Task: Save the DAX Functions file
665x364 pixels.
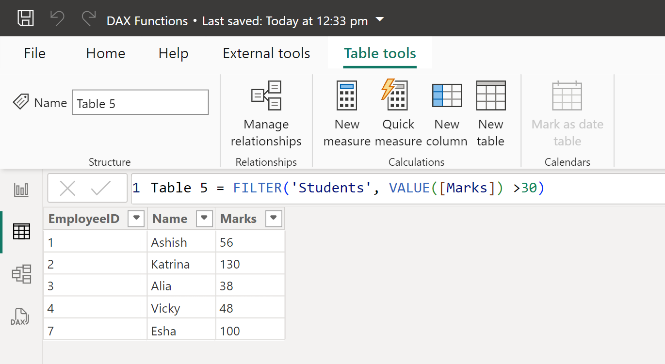Action: (x=25, y=18)
